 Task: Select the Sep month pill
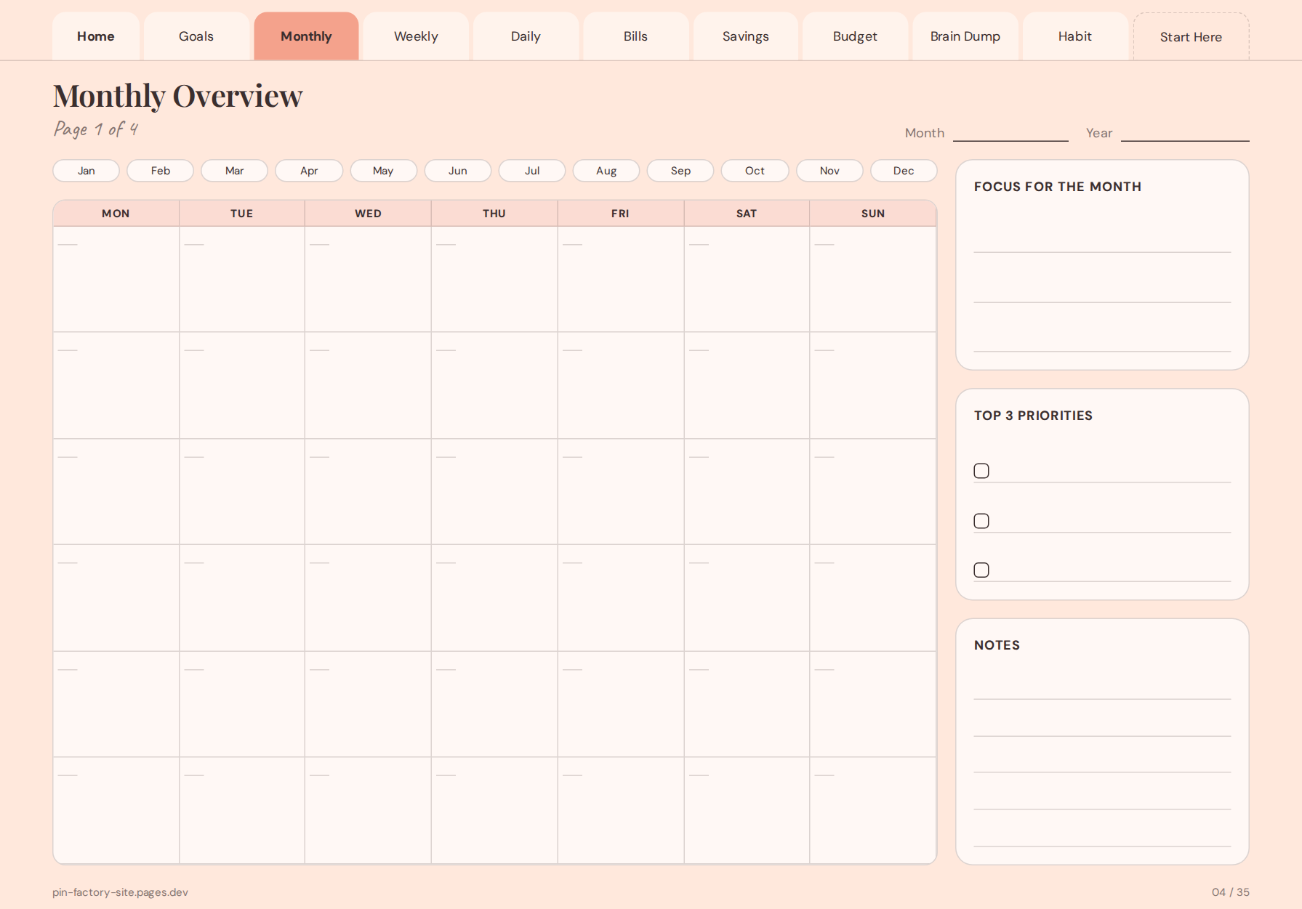coord(680,171)
